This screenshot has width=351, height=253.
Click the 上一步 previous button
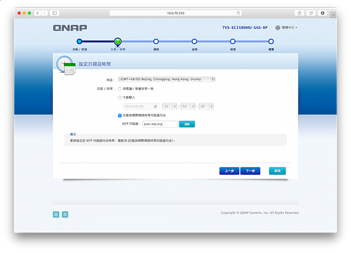click(x=229, y=171)
